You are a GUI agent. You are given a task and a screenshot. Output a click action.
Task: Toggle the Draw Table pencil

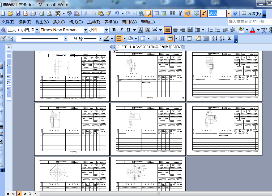[3, 38]
